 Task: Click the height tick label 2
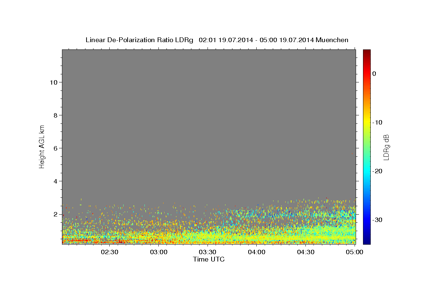[55, 214]
